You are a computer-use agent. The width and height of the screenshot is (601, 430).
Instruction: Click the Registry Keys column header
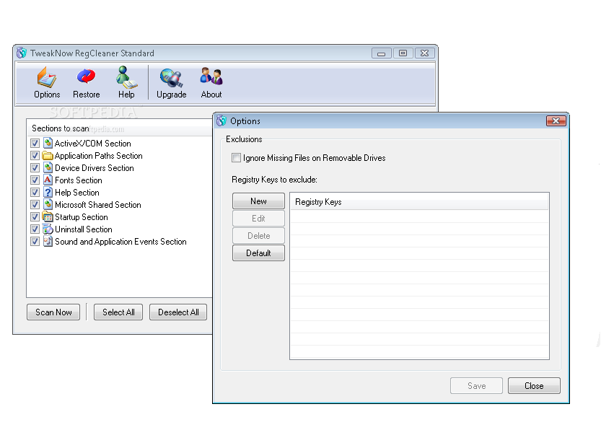(419, 202)
